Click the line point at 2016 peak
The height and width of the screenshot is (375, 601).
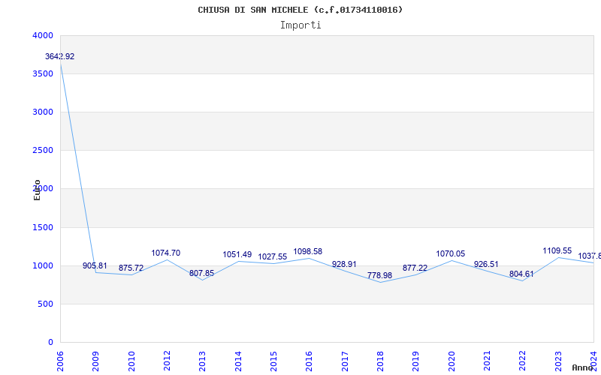pos(310,258)
